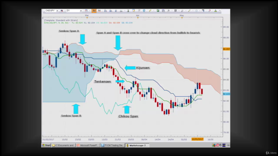Select the green line drawing tool
This screenshot has height=156, width=278.
[189, 11]
